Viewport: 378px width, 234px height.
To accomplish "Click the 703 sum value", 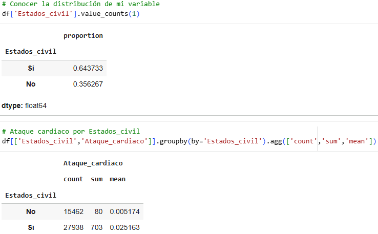I will tap(97, 227).
